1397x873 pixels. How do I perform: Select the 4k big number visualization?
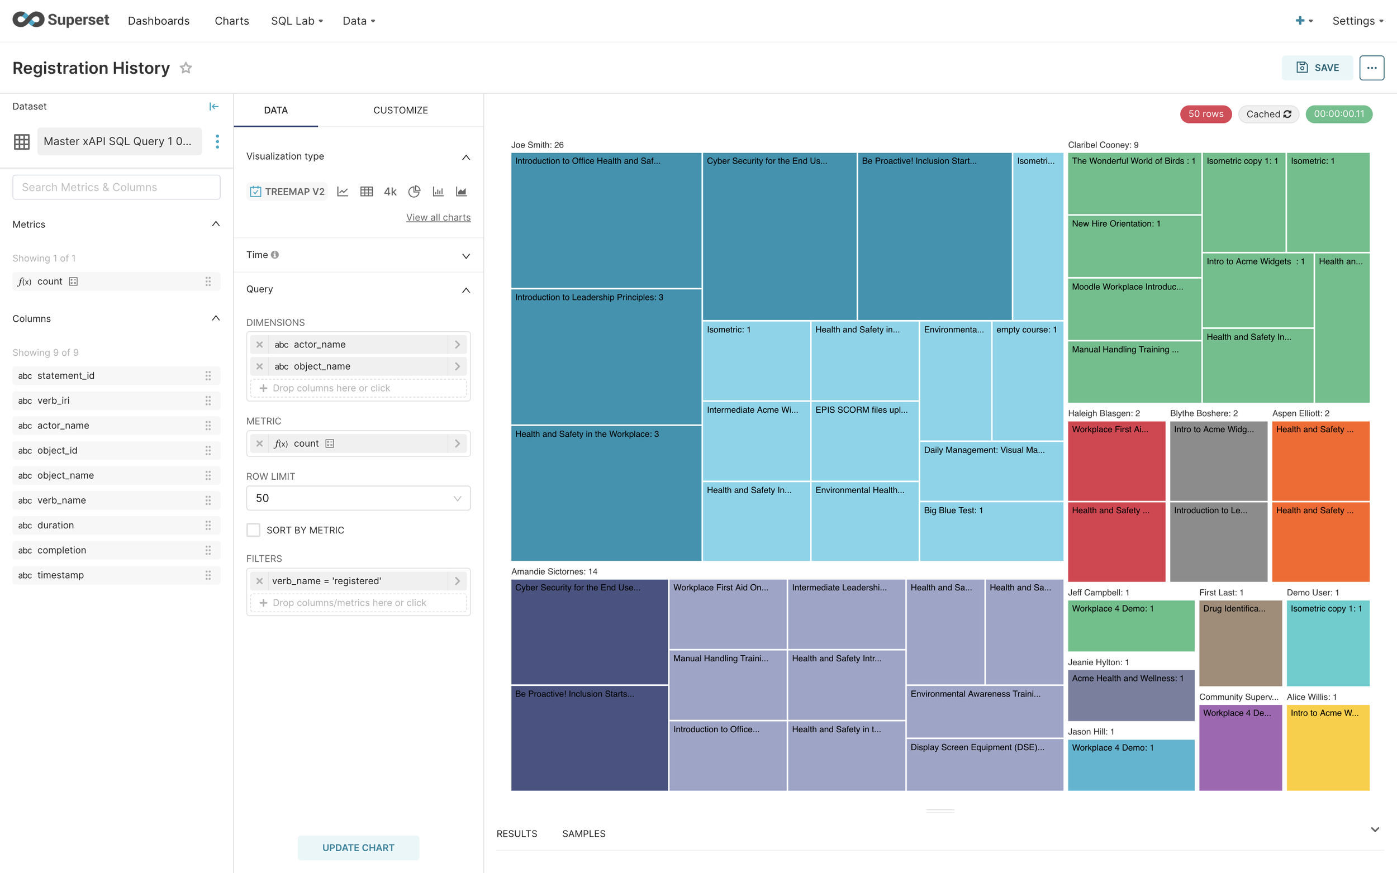point(390,192)
